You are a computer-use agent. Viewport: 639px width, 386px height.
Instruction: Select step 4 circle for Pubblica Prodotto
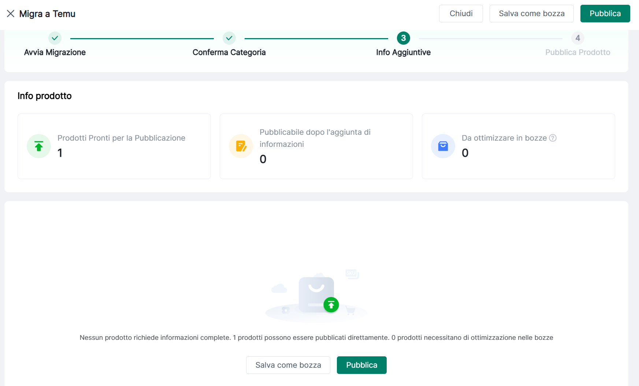click(577, 38)
